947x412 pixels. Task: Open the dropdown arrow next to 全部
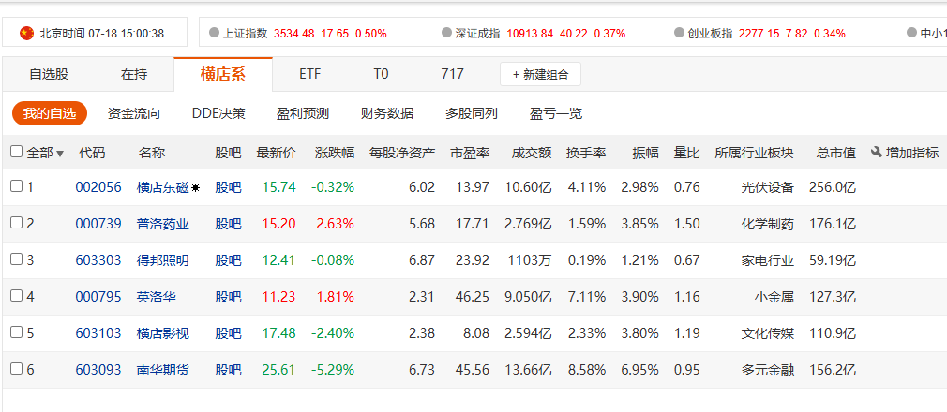point(60,154)
